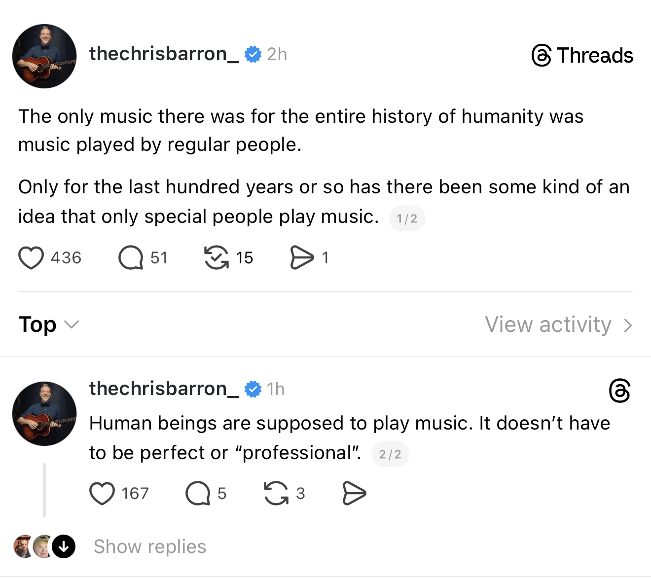Show replies under the second post
Viewport: 651px width, 578px height.
click(x=150, y=546)
